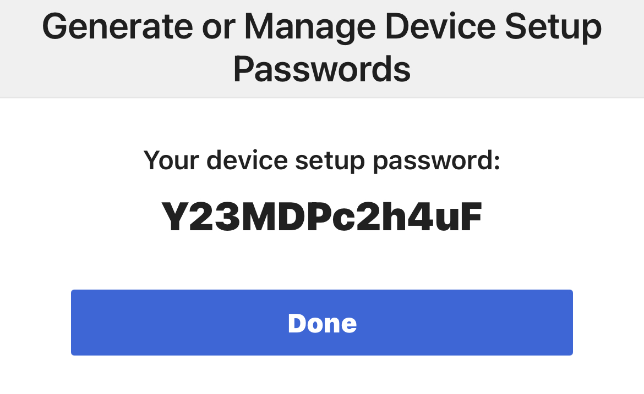This screenshot has width=644, height=394.
Task: Click the word 'Generate' in the title
Action: click(117, 26)
